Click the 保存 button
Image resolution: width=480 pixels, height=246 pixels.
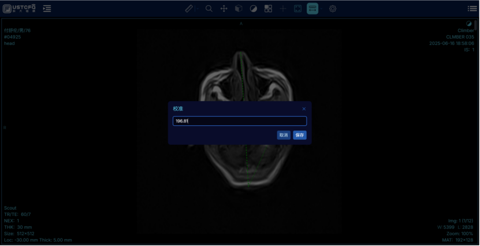(300, 135)
